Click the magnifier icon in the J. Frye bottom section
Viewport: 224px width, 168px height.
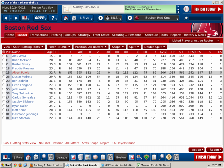click(x=43, y=157)
